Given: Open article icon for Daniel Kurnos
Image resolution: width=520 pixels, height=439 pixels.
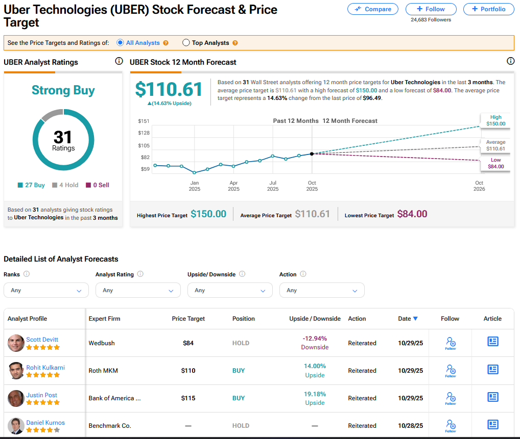Looking at the screenshot, I should coord(492,424).
